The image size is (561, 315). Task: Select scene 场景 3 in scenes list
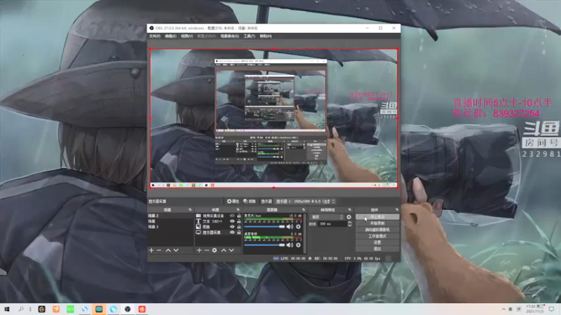tap(170, 227)
